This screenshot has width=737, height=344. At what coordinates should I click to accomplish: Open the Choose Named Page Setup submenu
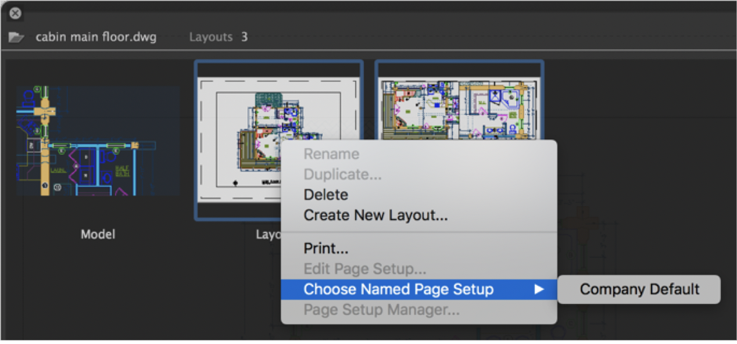pyautogui.click(x=398, y=289)
